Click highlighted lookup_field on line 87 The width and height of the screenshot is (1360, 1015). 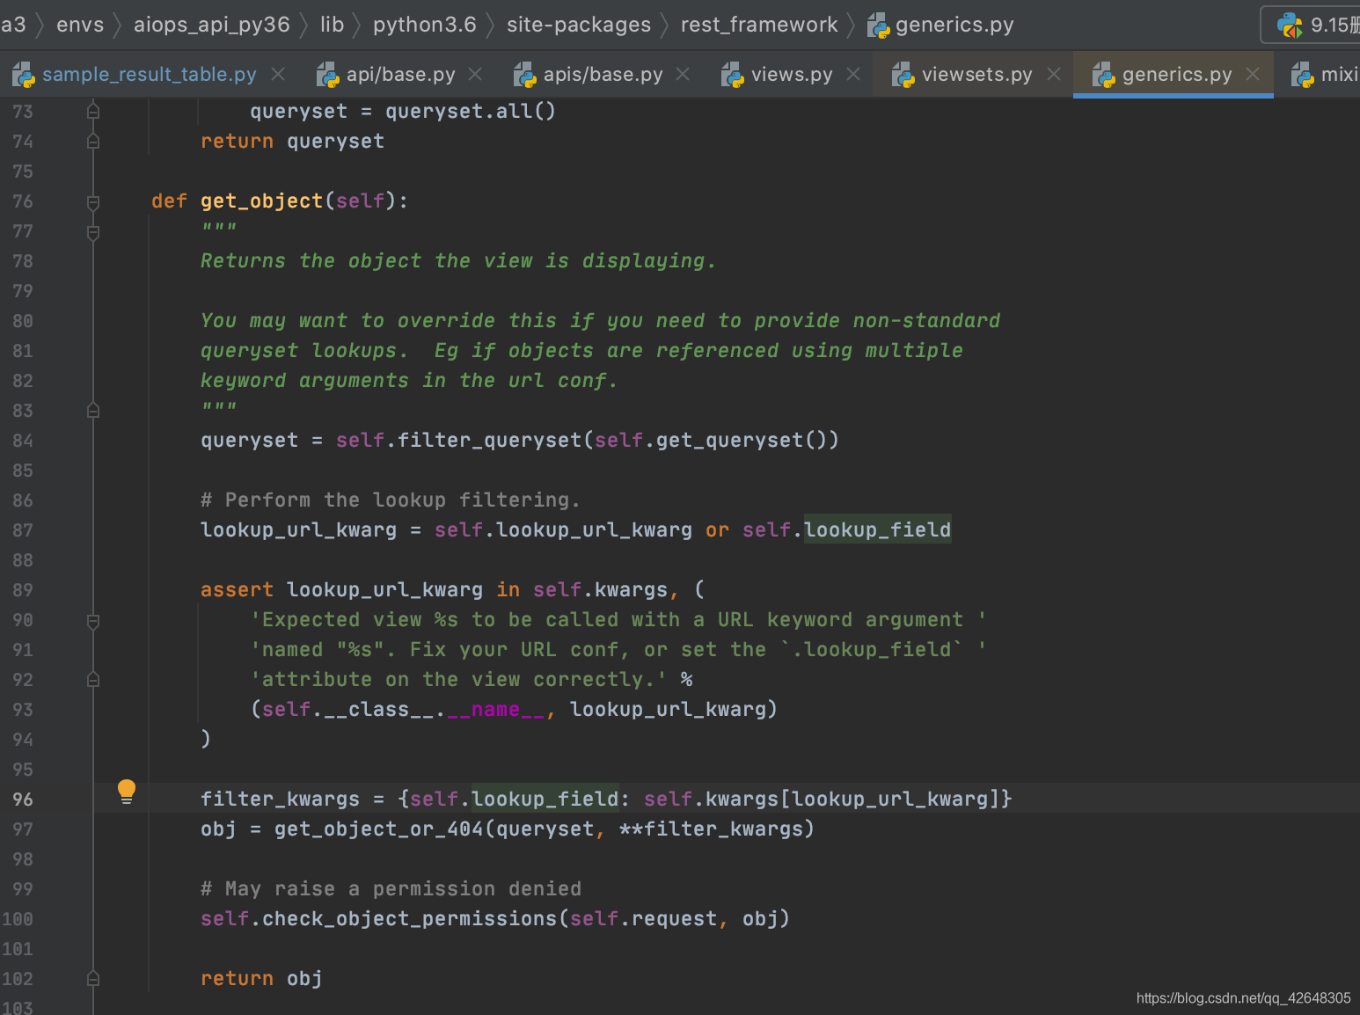(878, 530)
